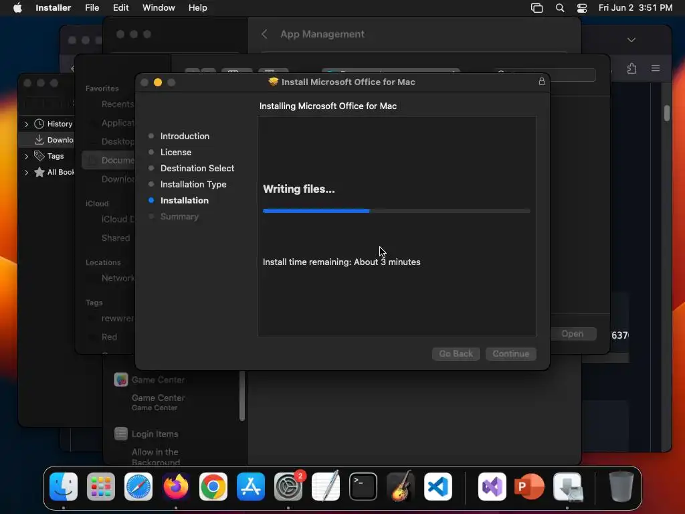685x514 pixels.
Task: Open Visual Studio Code from the Dock
Action: [438, 487]
